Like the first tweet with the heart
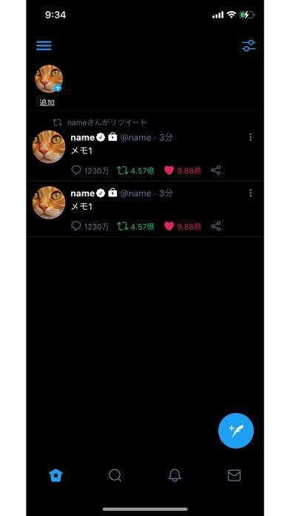Viewport: 290px width, 516px height. click(x=169, y=171)
